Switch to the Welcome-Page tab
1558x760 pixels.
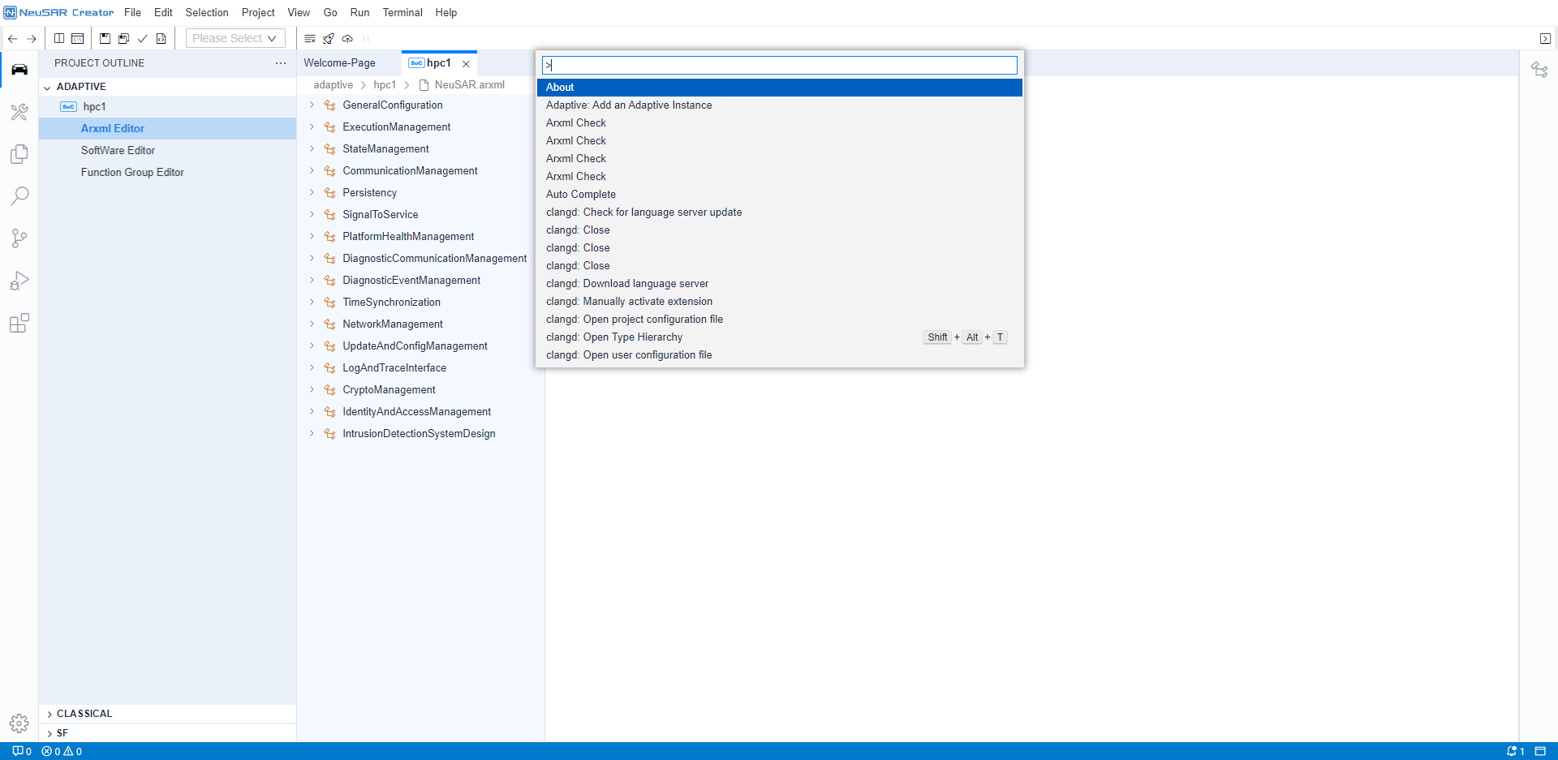pos(339,63)
